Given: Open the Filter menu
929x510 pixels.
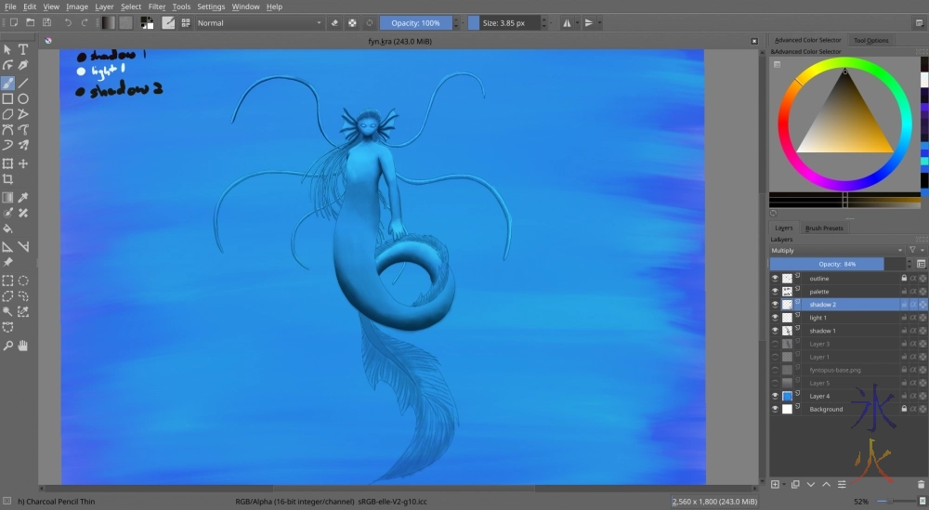Looking at the screenshot, I should click(x=157, y=7).
